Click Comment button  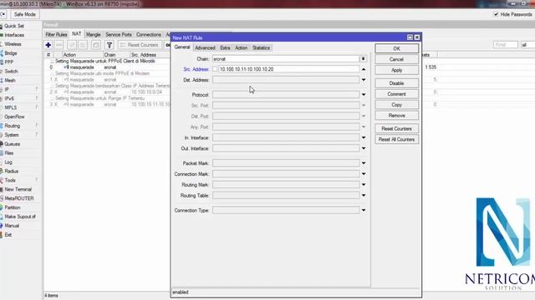point(396,94)
